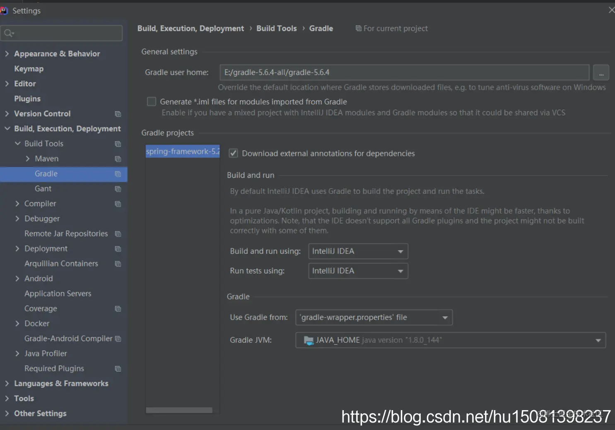Click the project-level icon beside Maven
Image resolution: width=615 pixels, height=430 pixels.
(118, 159)
